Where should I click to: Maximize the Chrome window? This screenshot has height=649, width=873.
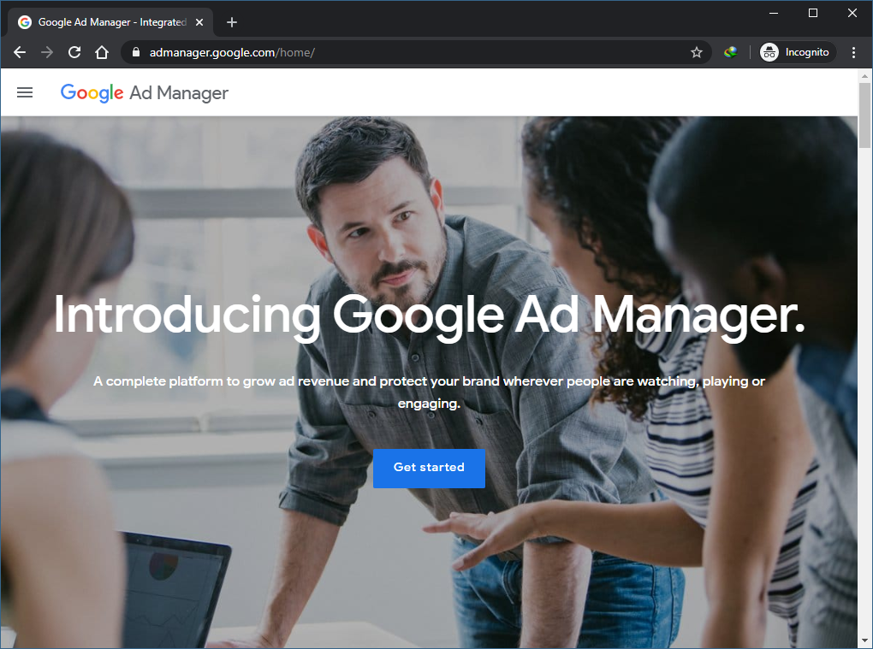(813, 13)
